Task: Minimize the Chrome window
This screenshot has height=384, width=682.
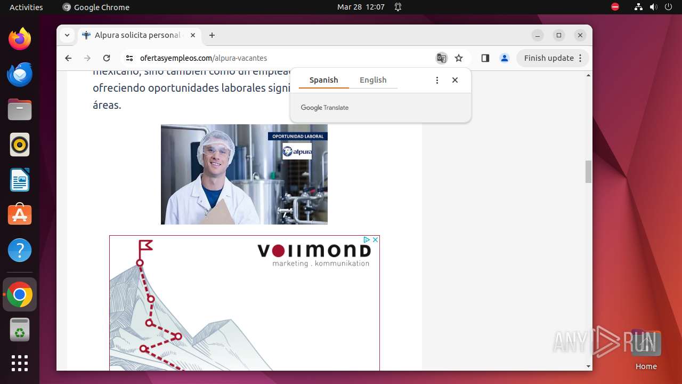Action: (538, 35)
